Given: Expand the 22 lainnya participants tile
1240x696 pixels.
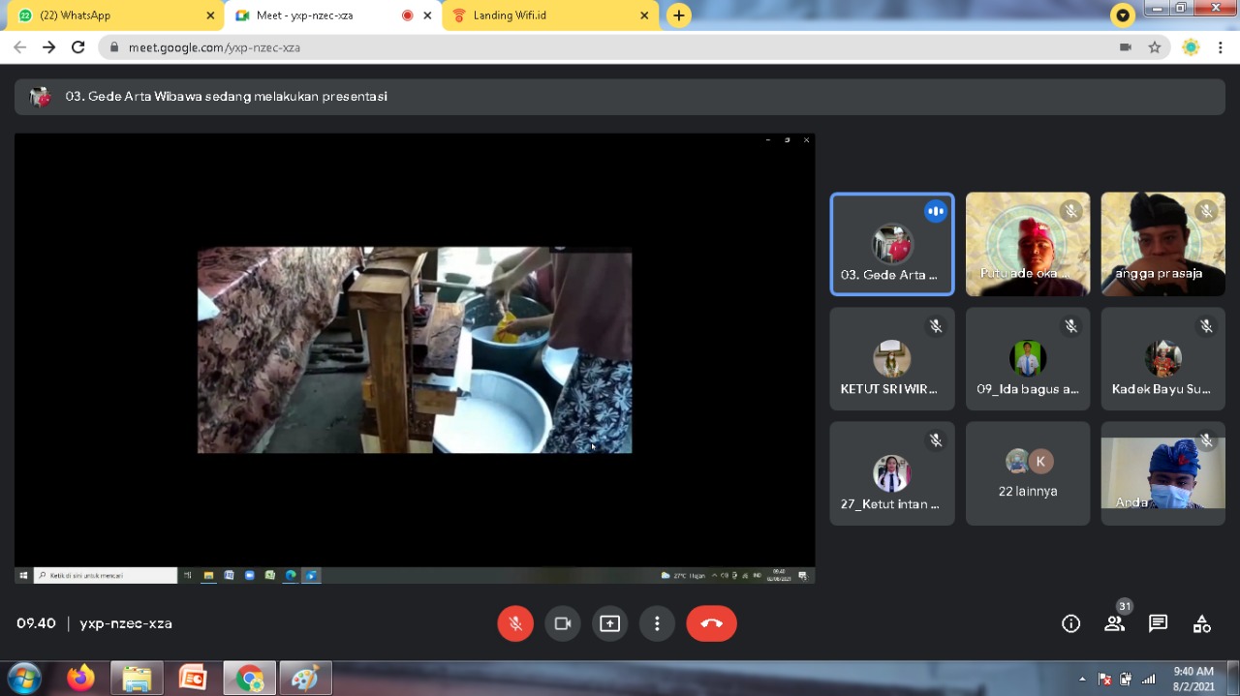Looking at the screenshot, I should pos(1027,473).
